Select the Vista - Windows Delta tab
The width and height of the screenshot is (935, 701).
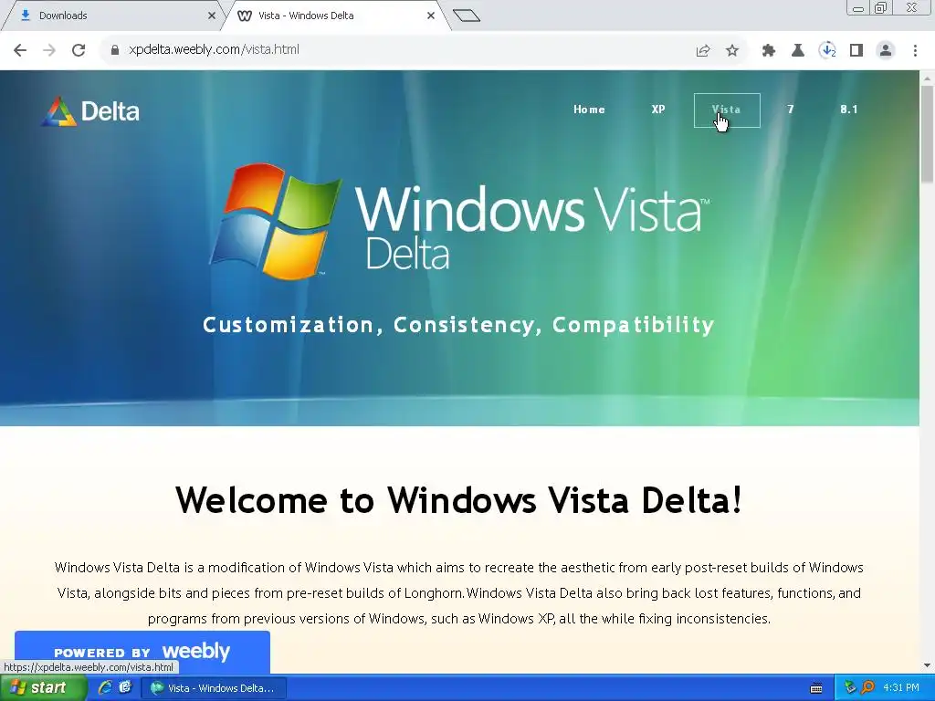[334, 16]
